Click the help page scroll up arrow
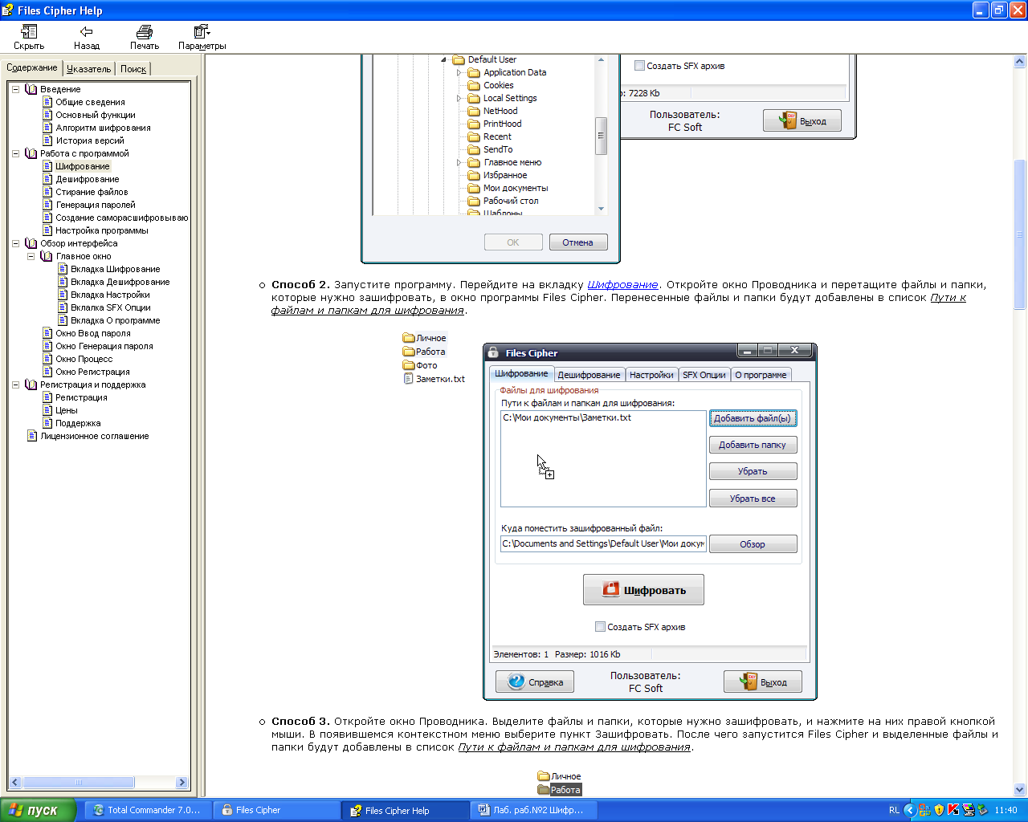 click(x=1020, y=61)
